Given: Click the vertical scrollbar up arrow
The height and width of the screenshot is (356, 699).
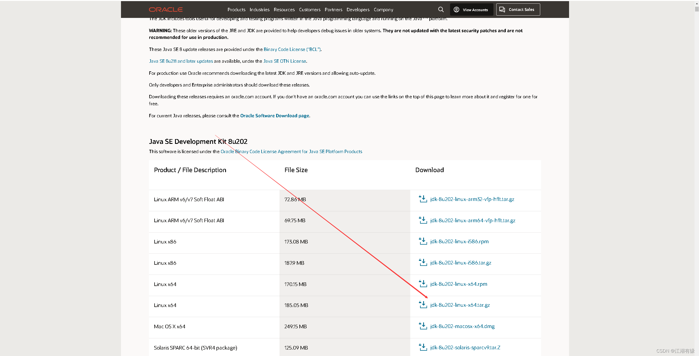Looking at the screenshot, I should click(696, 3).
